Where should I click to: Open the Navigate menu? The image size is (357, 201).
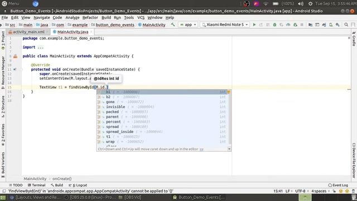pyautogui.click(x=42, y=17)
